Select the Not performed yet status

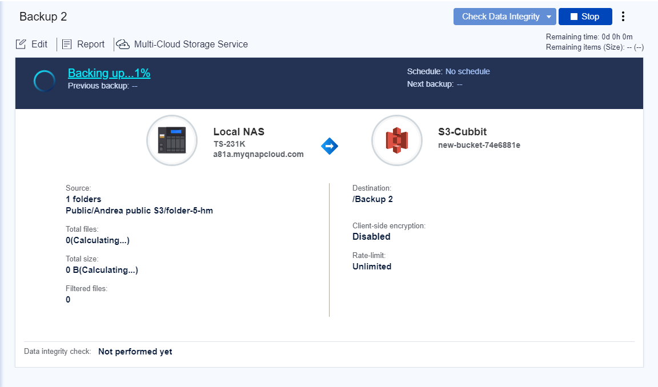[135, 352]
